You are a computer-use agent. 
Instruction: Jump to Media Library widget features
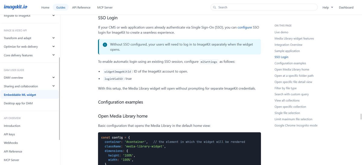click(294, 39)
